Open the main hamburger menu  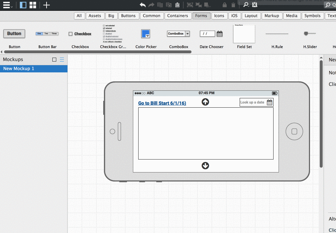tap(8, 5)
